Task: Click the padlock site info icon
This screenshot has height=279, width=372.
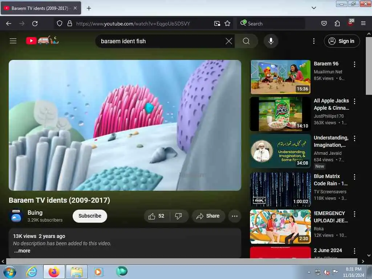Action: pyautogui.click(x=69, y=24)
